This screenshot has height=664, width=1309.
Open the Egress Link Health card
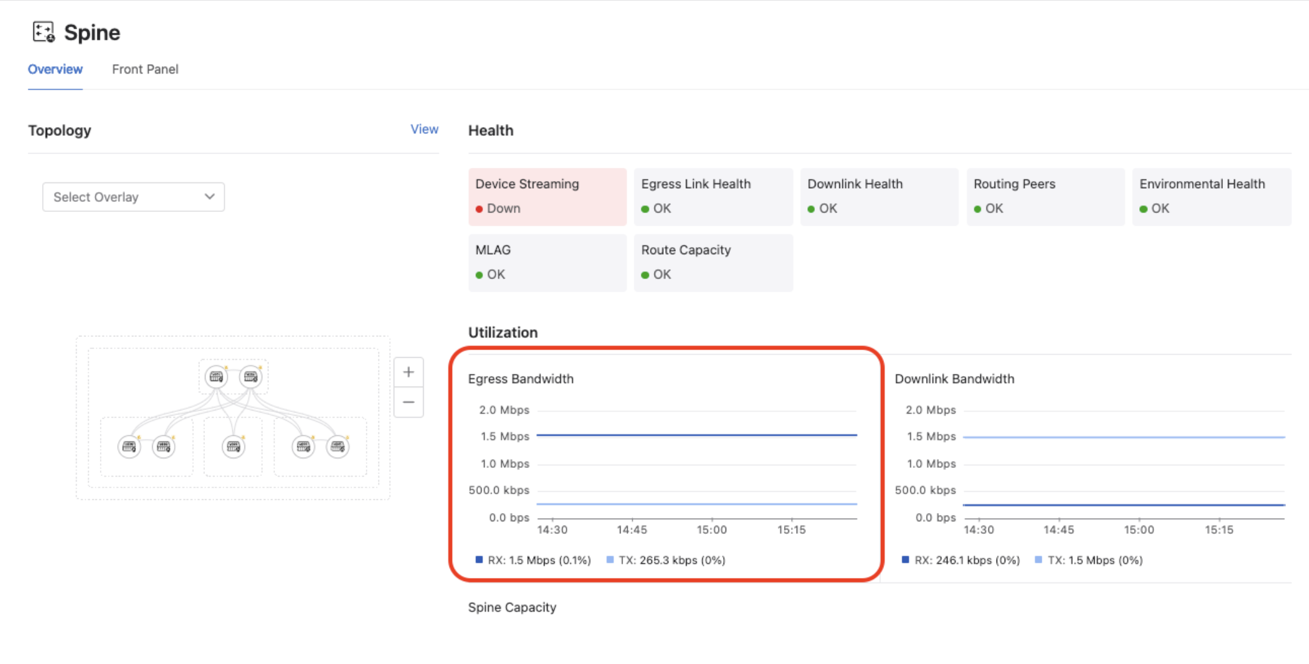[713, 196]
